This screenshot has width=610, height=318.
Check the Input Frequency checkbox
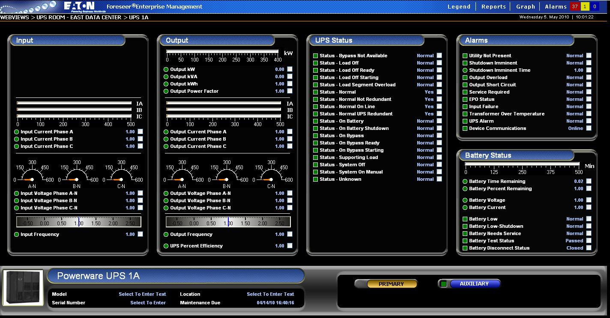click(141, 234)
